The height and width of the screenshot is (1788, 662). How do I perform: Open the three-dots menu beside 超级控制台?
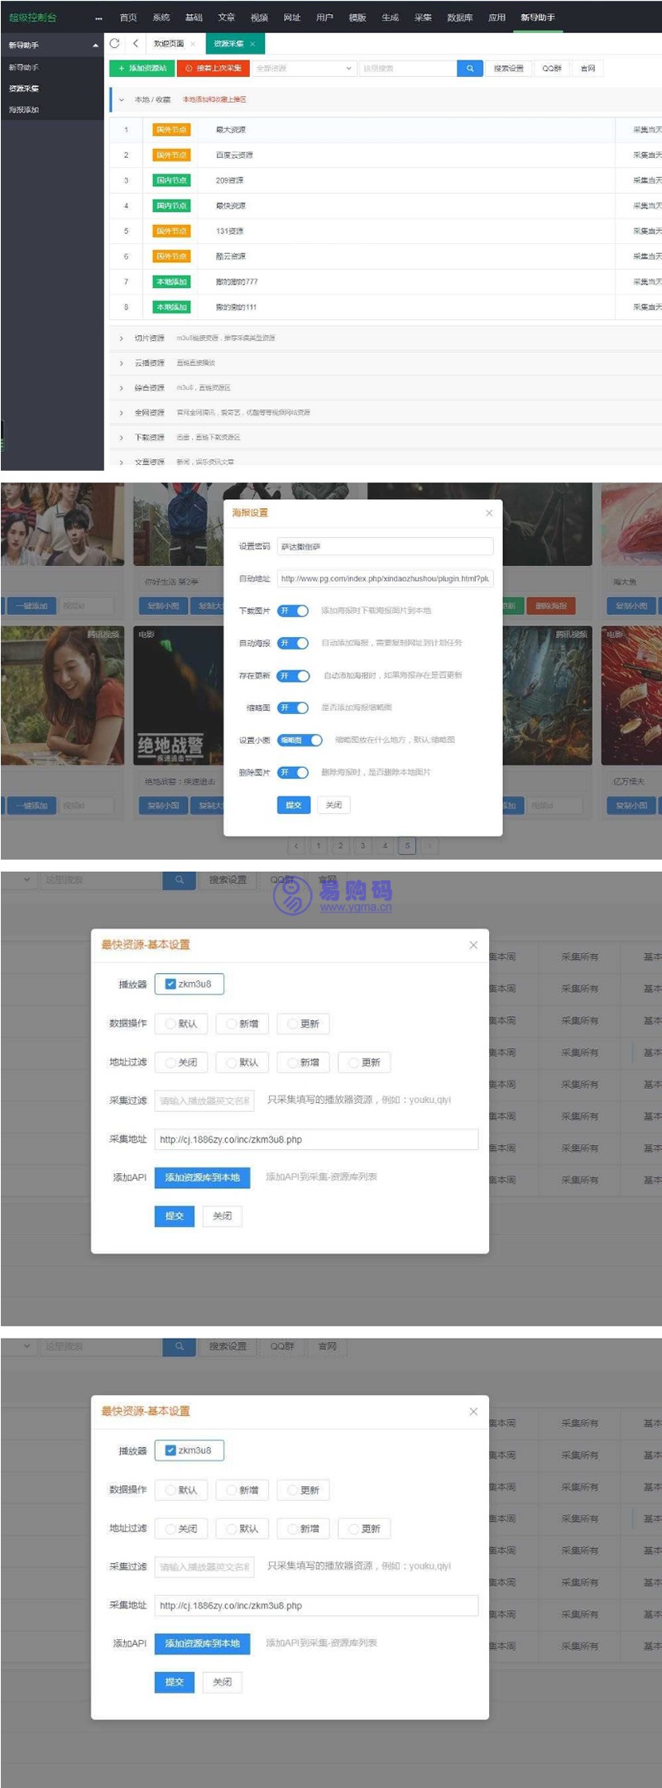pos(98,18)
